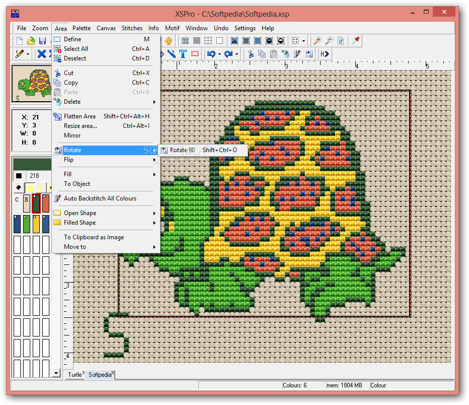Switch to the Turtle tab
The width and height of the screenshot is (469, 405).
pyautogui.click(x=75, y=374)
